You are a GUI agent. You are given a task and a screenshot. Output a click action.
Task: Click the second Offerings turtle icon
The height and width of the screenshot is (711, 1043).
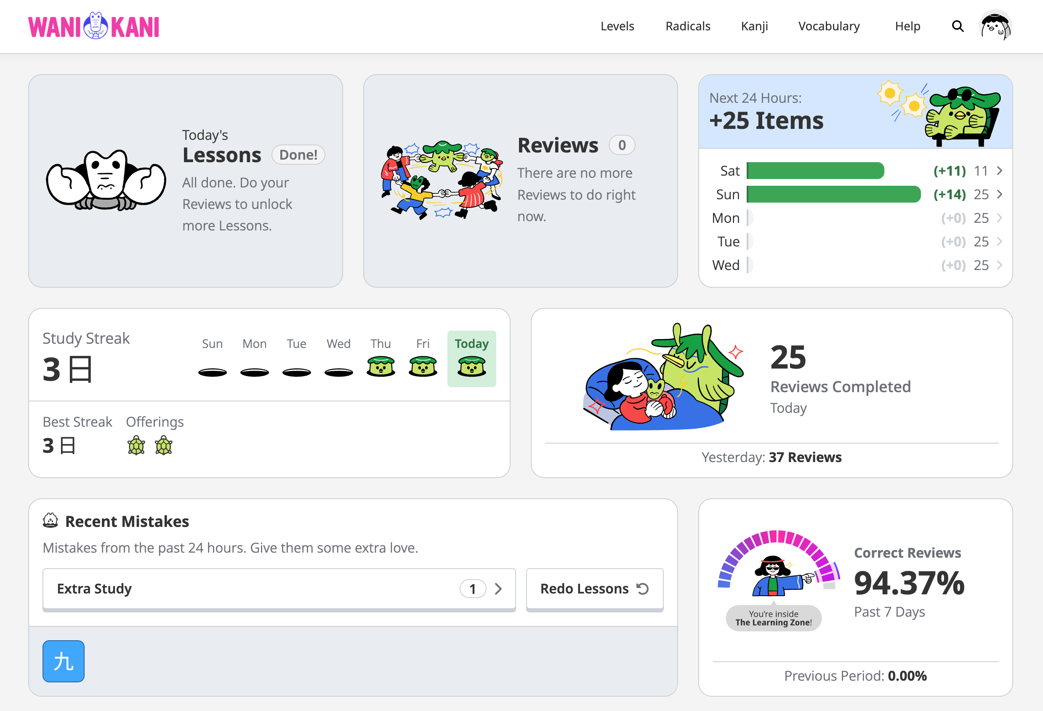click(164, 446)
